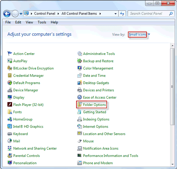Open the Device Manager link
Screen dimensions: 177x169
[25, 90]
